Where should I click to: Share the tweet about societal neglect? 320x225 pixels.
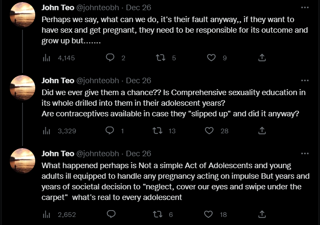coord(262,214)
